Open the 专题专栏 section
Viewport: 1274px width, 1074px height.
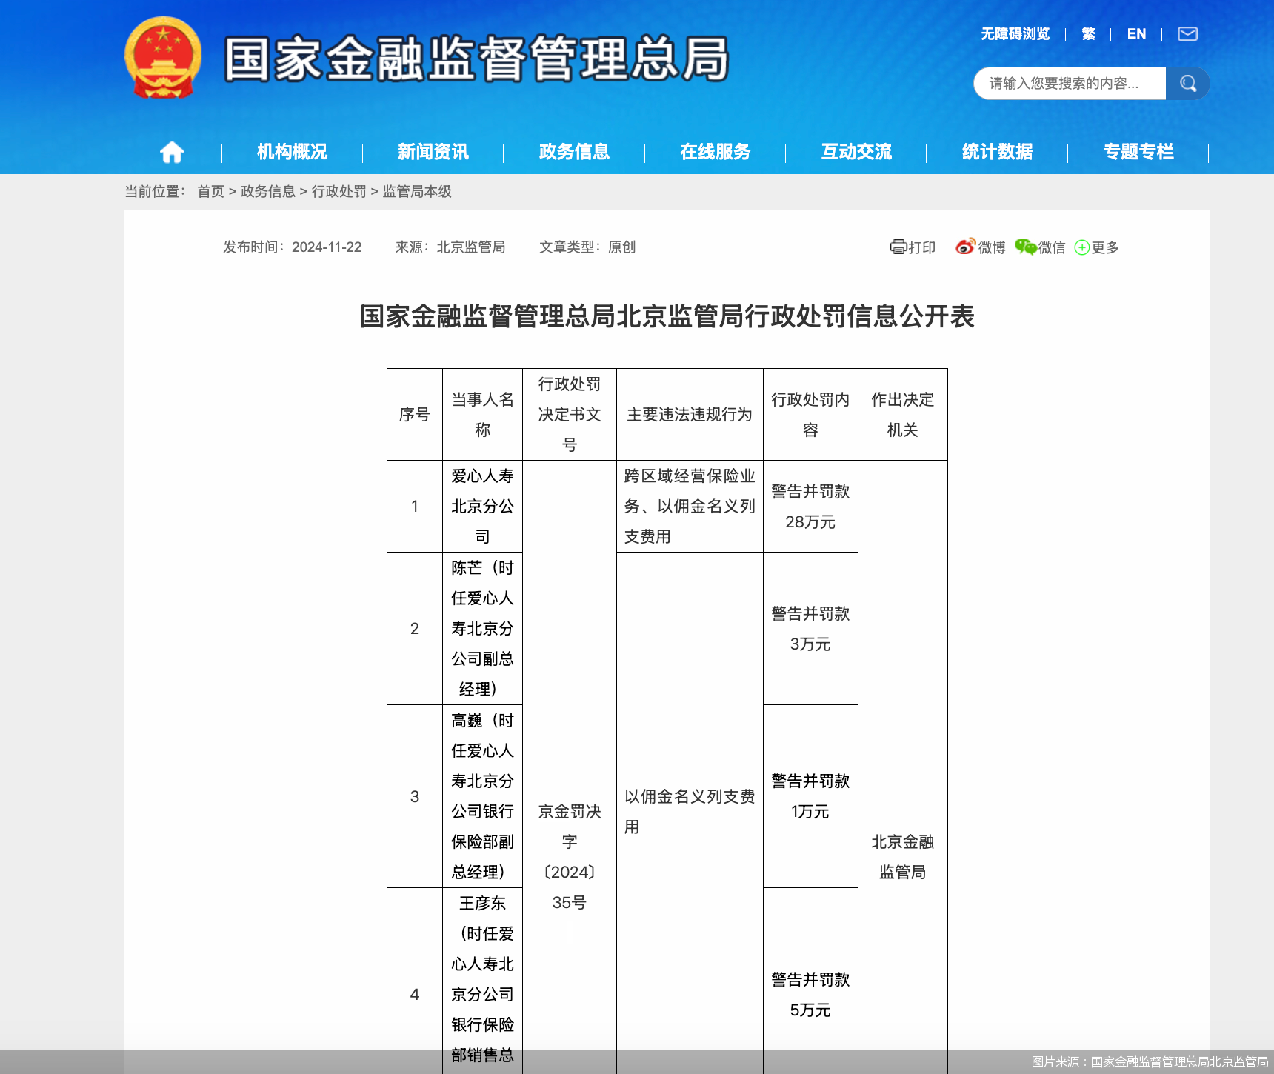coord(1138,152)
